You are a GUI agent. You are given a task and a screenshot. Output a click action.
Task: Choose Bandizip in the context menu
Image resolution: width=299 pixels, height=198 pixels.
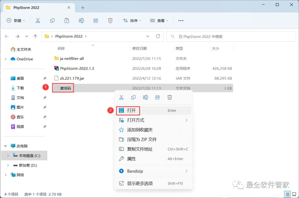tap(153, 171)
